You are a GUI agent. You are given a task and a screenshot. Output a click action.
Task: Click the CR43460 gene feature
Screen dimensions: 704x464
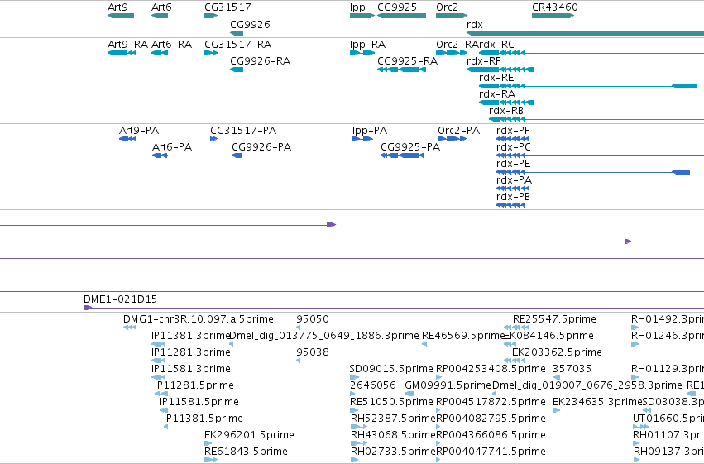(x=553, y=16)
